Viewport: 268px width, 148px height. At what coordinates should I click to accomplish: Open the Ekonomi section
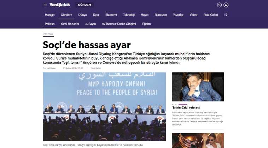tap(111, 15)
